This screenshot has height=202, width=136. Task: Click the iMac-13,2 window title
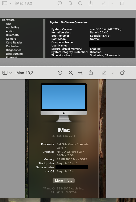pyautogui.click(x=24, y=73)
